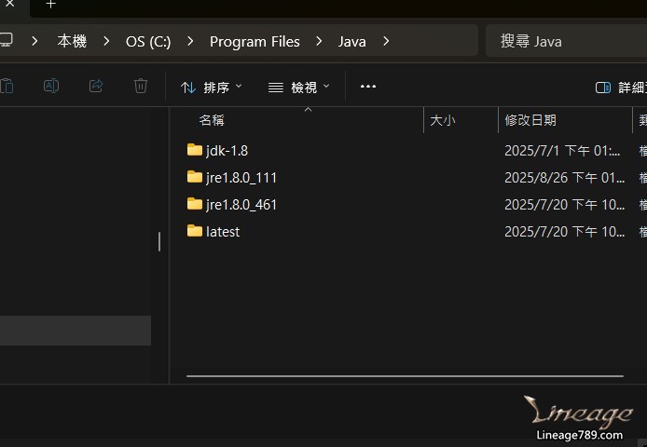Select the jdk-1.8 folder icon
This screenshot has width=647, height=447.
tap(195, 150)
